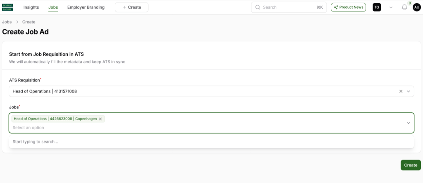Screen dimensions: 423x183
Task: Expand the workspace switcher chevron
Action: pyautogui.click(x=391, y=7)
